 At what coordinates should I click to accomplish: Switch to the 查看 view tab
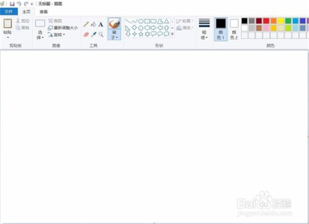click(44, 11)
